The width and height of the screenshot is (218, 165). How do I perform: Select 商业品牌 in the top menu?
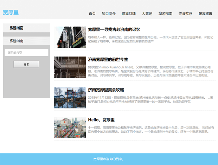coord(129,14)
